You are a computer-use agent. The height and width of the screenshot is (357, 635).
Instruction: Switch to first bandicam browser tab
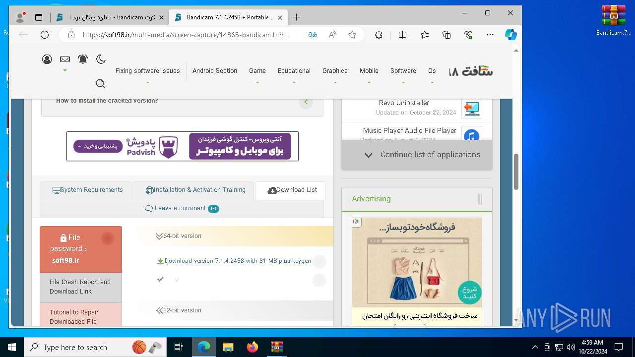click(x=111, y=17)
